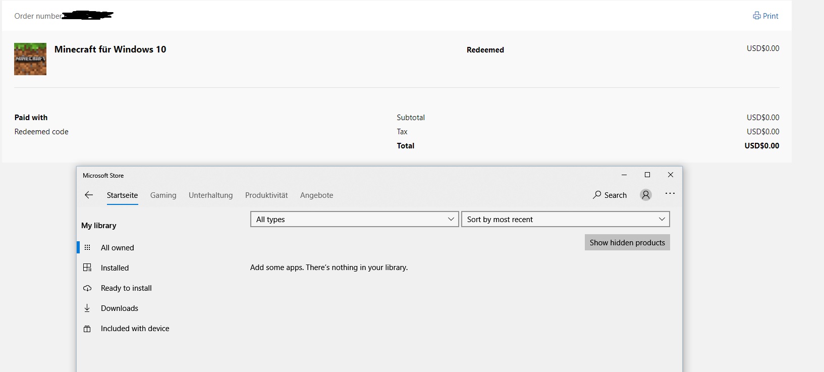
Task: Click the Redeemed code payment text
Action: (41, 132)
